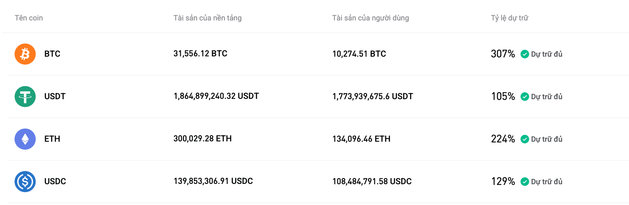Click green checkmark beside 307% reserve
The image size is (629, 205).
(524, 54)
